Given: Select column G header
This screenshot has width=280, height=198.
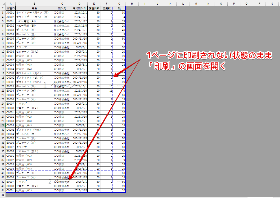Looking at the screenshot, I should click(119, 3).
